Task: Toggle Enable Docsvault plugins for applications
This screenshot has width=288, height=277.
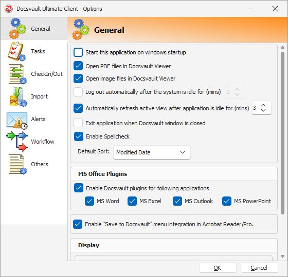Action: coord(79,188)
